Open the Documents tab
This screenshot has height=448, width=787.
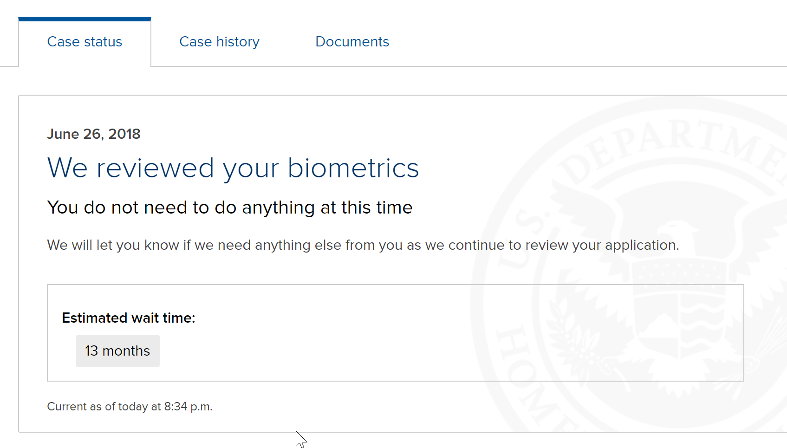click(352, 42)
